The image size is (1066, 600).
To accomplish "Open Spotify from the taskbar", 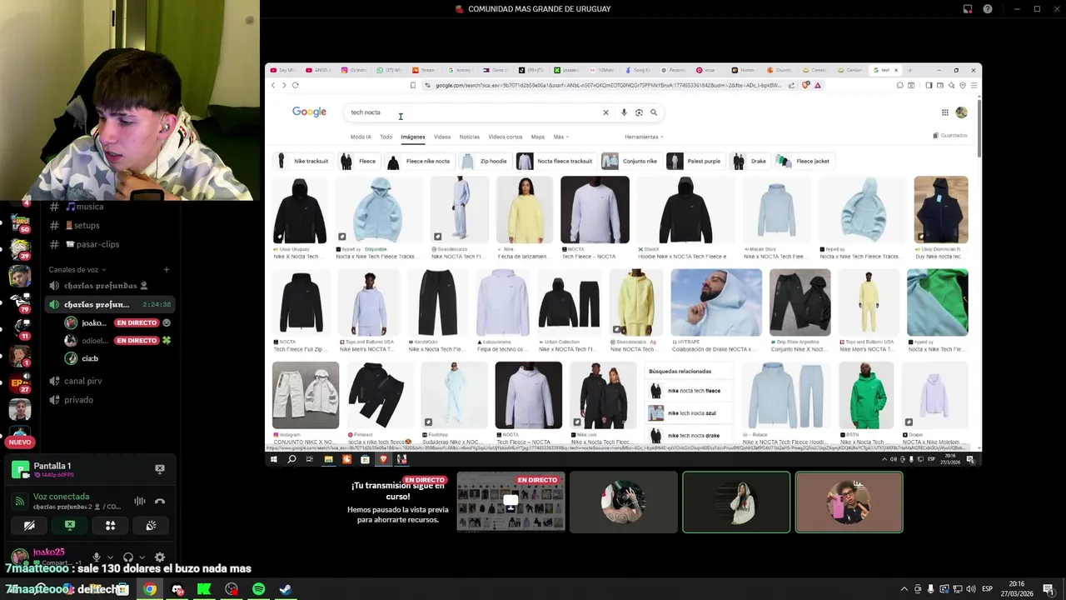I will tap(258, 589).
